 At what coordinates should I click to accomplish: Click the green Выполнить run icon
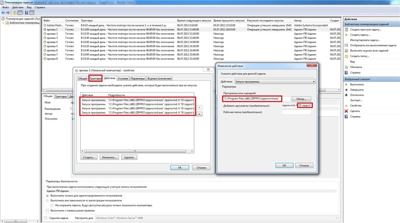(x=346, y=85)
